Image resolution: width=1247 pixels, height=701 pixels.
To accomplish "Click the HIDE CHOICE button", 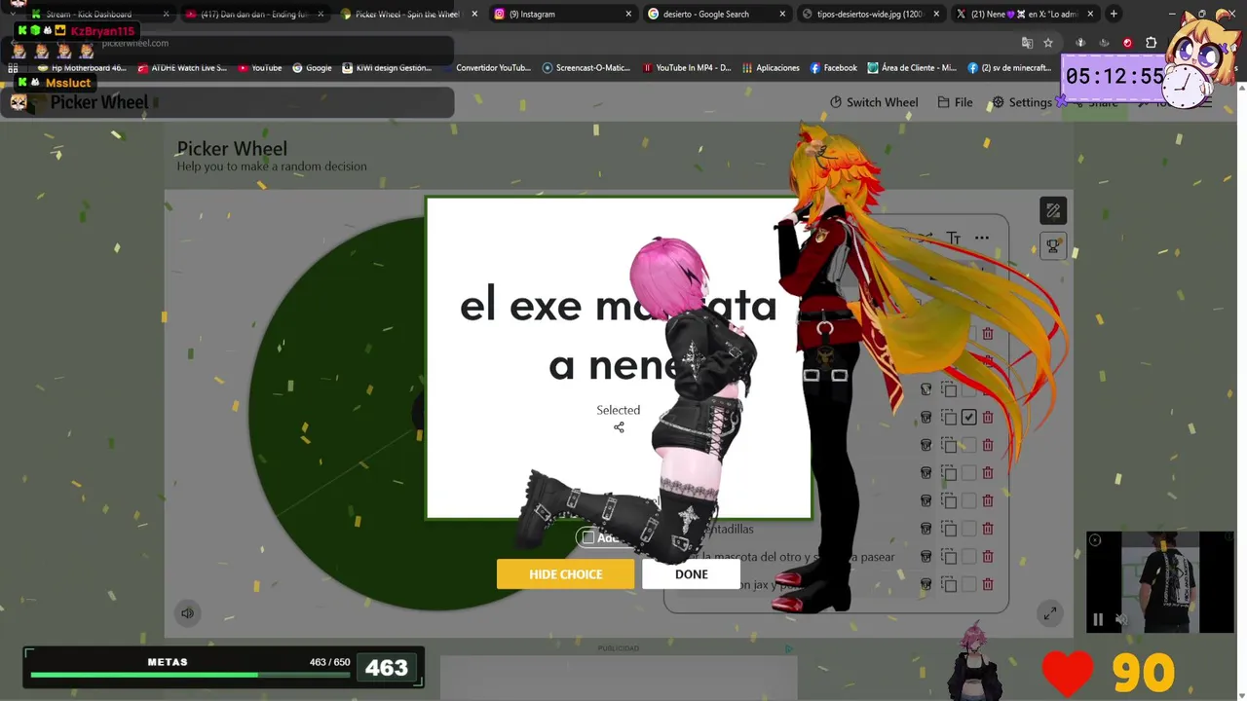I will click(x=565, y=574).
